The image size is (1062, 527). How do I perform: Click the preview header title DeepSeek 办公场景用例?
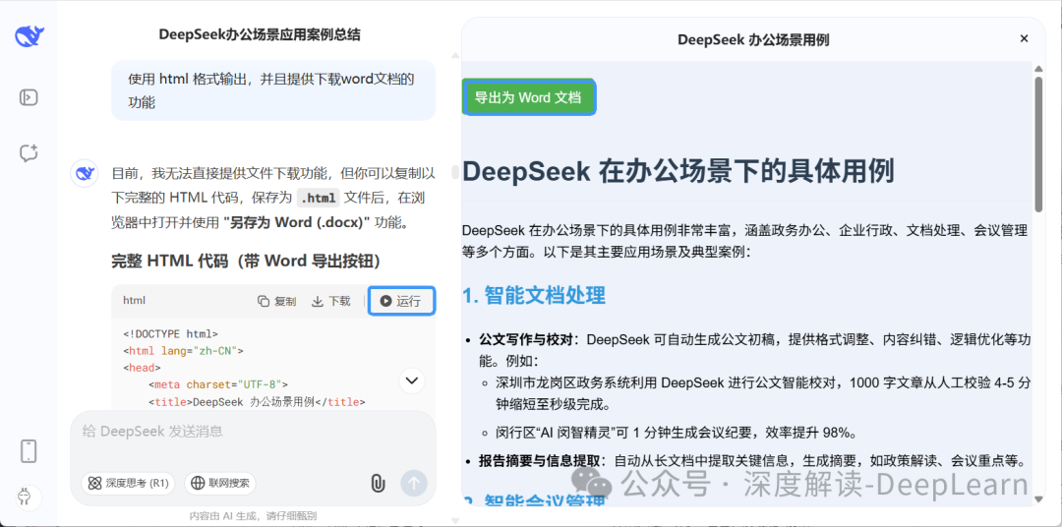click(x=753, y=40)
